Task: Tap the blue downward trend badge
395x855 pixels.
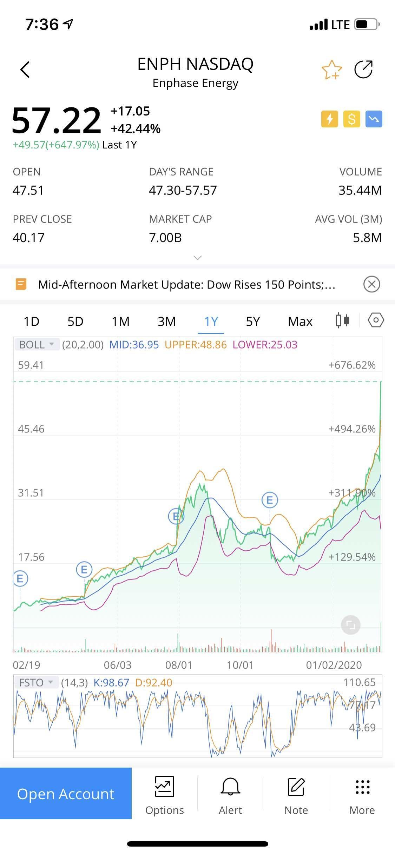Action: [x=374, y=119]
